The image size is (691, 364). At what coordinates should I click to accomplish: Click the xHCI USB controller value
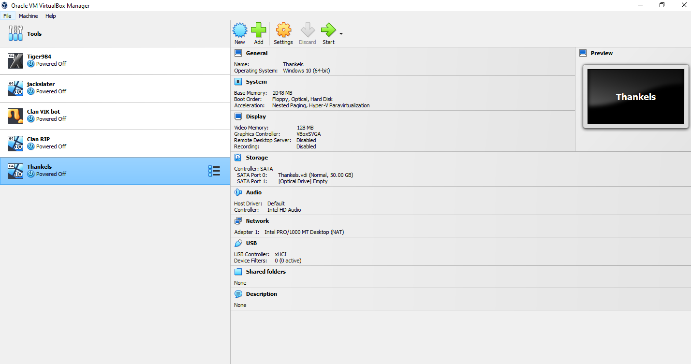click(x=281, y=254)
